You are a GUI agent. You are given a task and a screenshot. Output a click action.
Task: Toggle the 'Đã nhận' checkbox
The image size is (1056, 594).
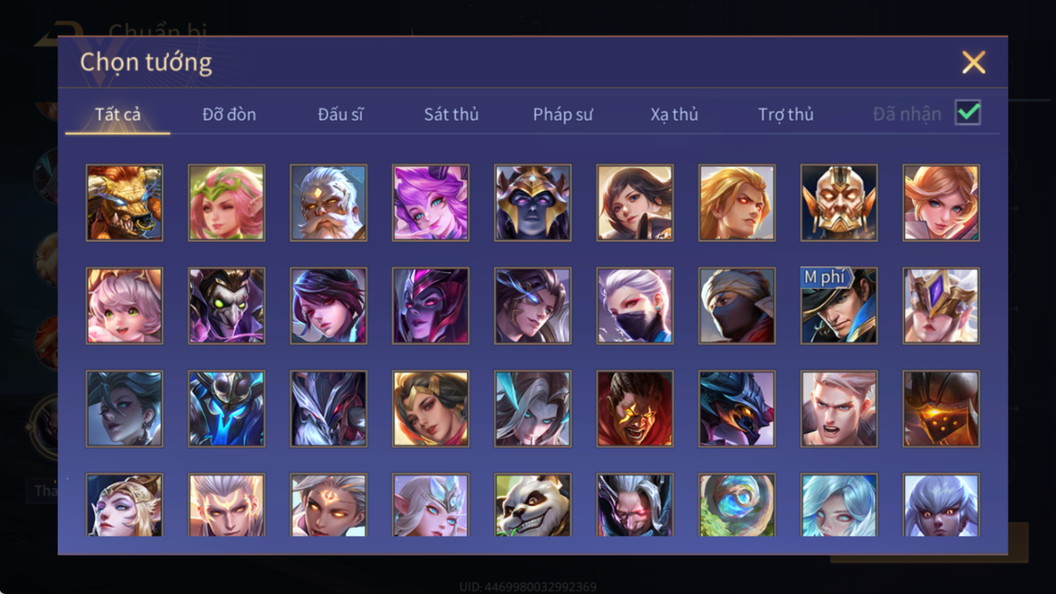(968, 113)
